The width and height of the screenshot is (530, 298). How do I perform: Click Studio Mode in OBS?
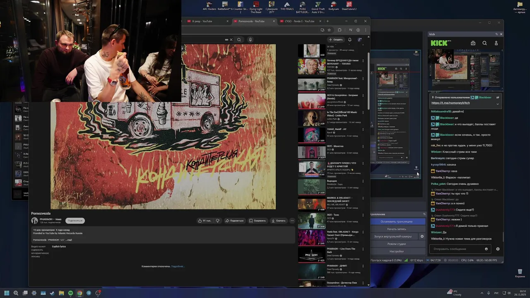coord(397,244)
